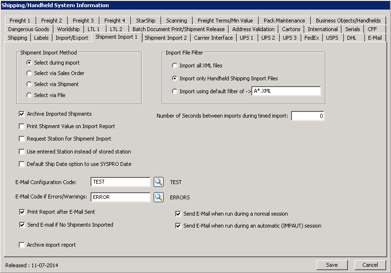Select the 'Select via Sales Order' radio option

[x=30, y=74]
